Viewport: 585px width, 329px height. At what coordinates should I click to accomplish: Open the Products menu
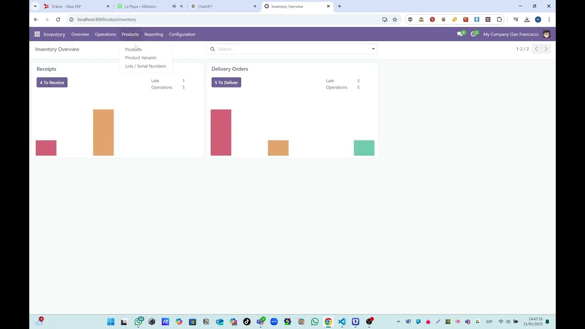click(x=130, y=34)
